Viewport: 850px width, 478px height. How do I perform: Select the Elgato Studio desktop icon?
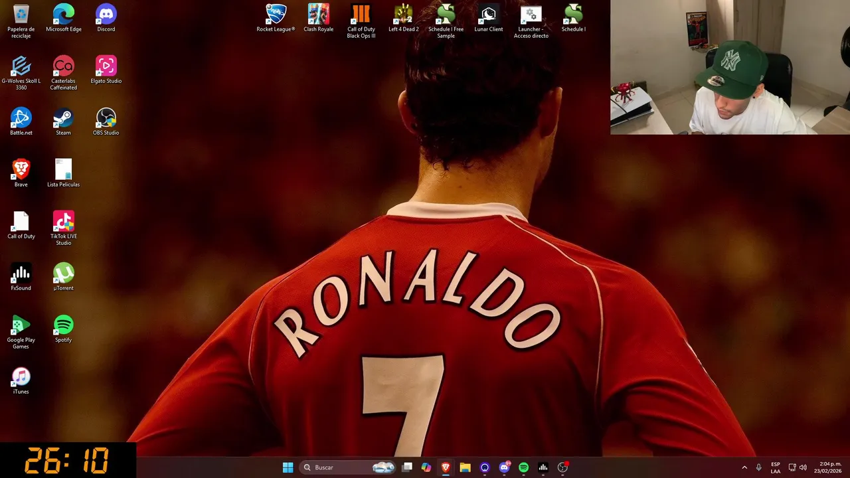pyautogui.click(x=106, y=70)
